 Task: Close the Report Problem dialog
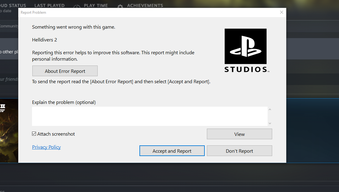(x=282, y=12)
